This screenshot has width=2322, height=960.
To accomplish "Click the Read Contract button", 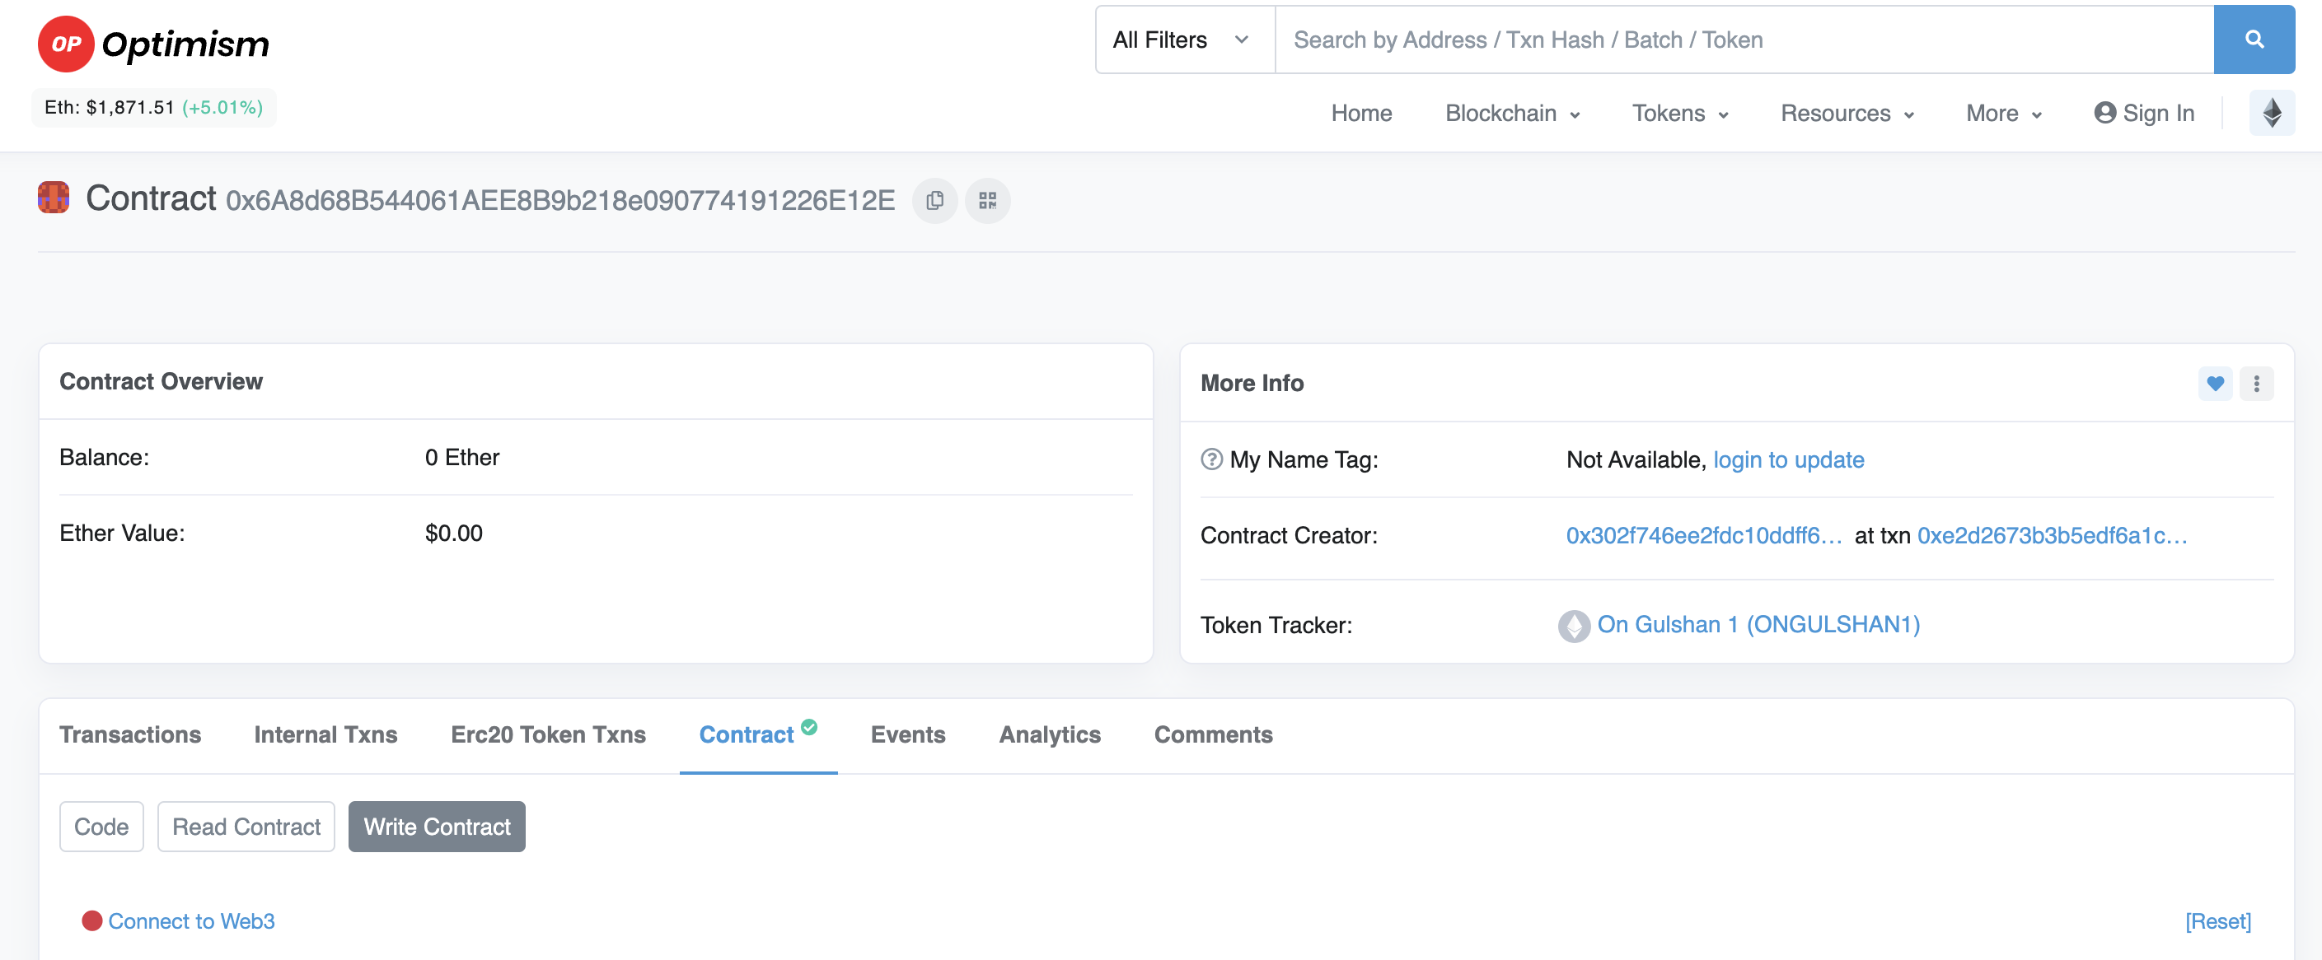I will 246,827.
